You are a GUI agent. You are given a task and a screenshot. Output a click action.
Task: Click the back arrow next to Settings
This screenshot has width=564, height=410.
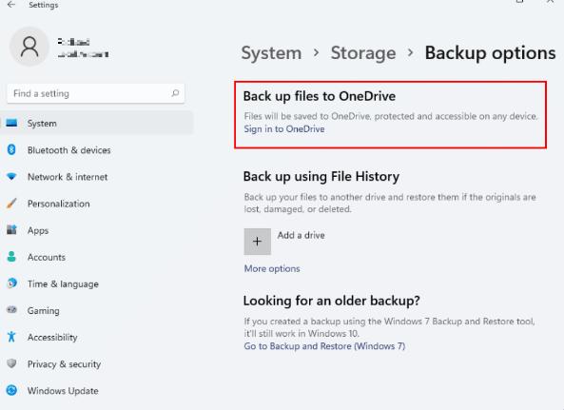coord(11,5)
